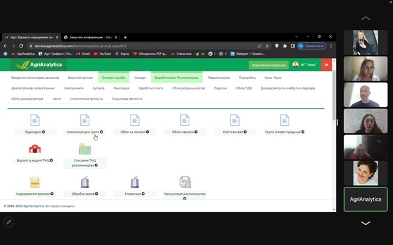Screen dimensions: 393x245
Task: Expand the Chrome tab search dropdown arrow
Action: point(296,36)
